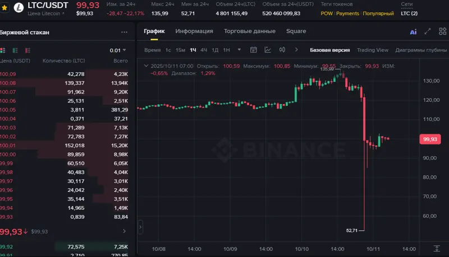Switch to the Информация tab
Image resolution: width=449 pixels, height=257 pixels.
[194, 31]
